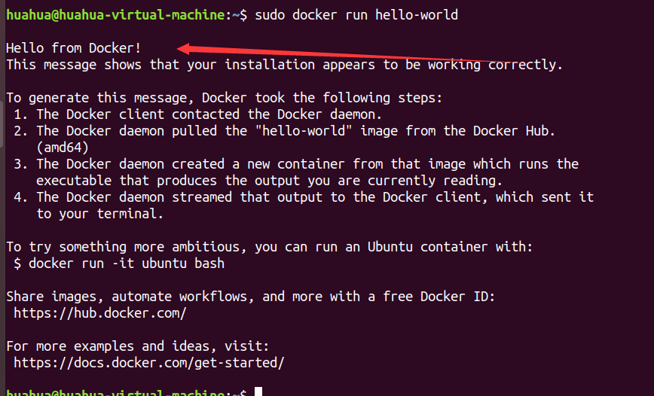Screen dimensions: 654x396
Task: Click the "To try something more ambitious" line
Action: [x=270, y=247]
